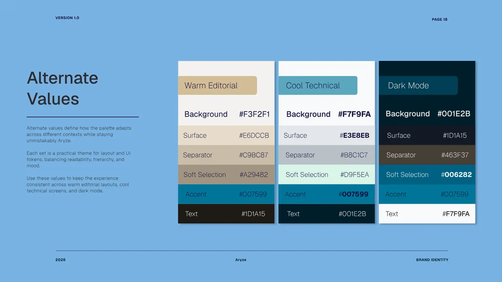
Task: Click paragraph starting 'Use these values'
Action: click(x=78, y=185)
